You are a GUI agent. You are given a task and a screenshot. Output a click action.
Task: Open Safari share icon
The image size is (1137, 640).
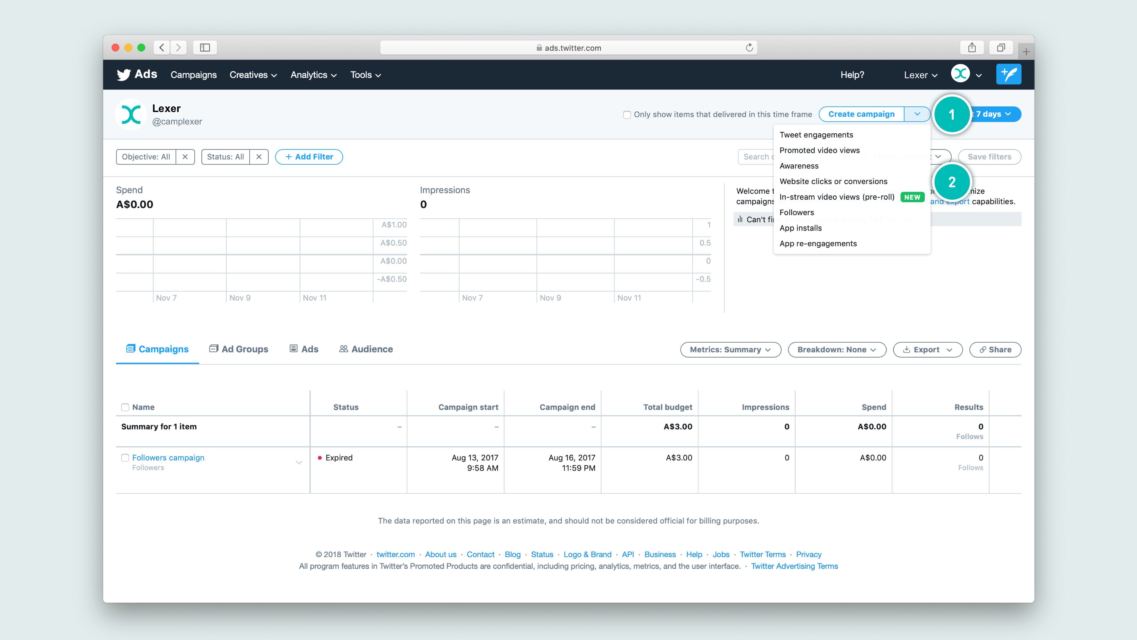point(971,47)
